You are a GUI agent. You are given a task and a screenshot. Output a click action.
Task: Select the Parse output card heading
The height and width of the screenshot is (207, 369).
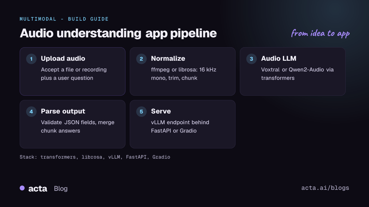63,111
